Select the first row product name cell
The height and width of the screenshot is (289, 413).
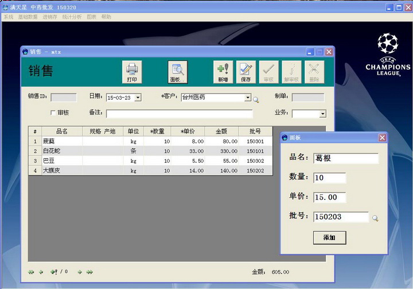[62, 141]
